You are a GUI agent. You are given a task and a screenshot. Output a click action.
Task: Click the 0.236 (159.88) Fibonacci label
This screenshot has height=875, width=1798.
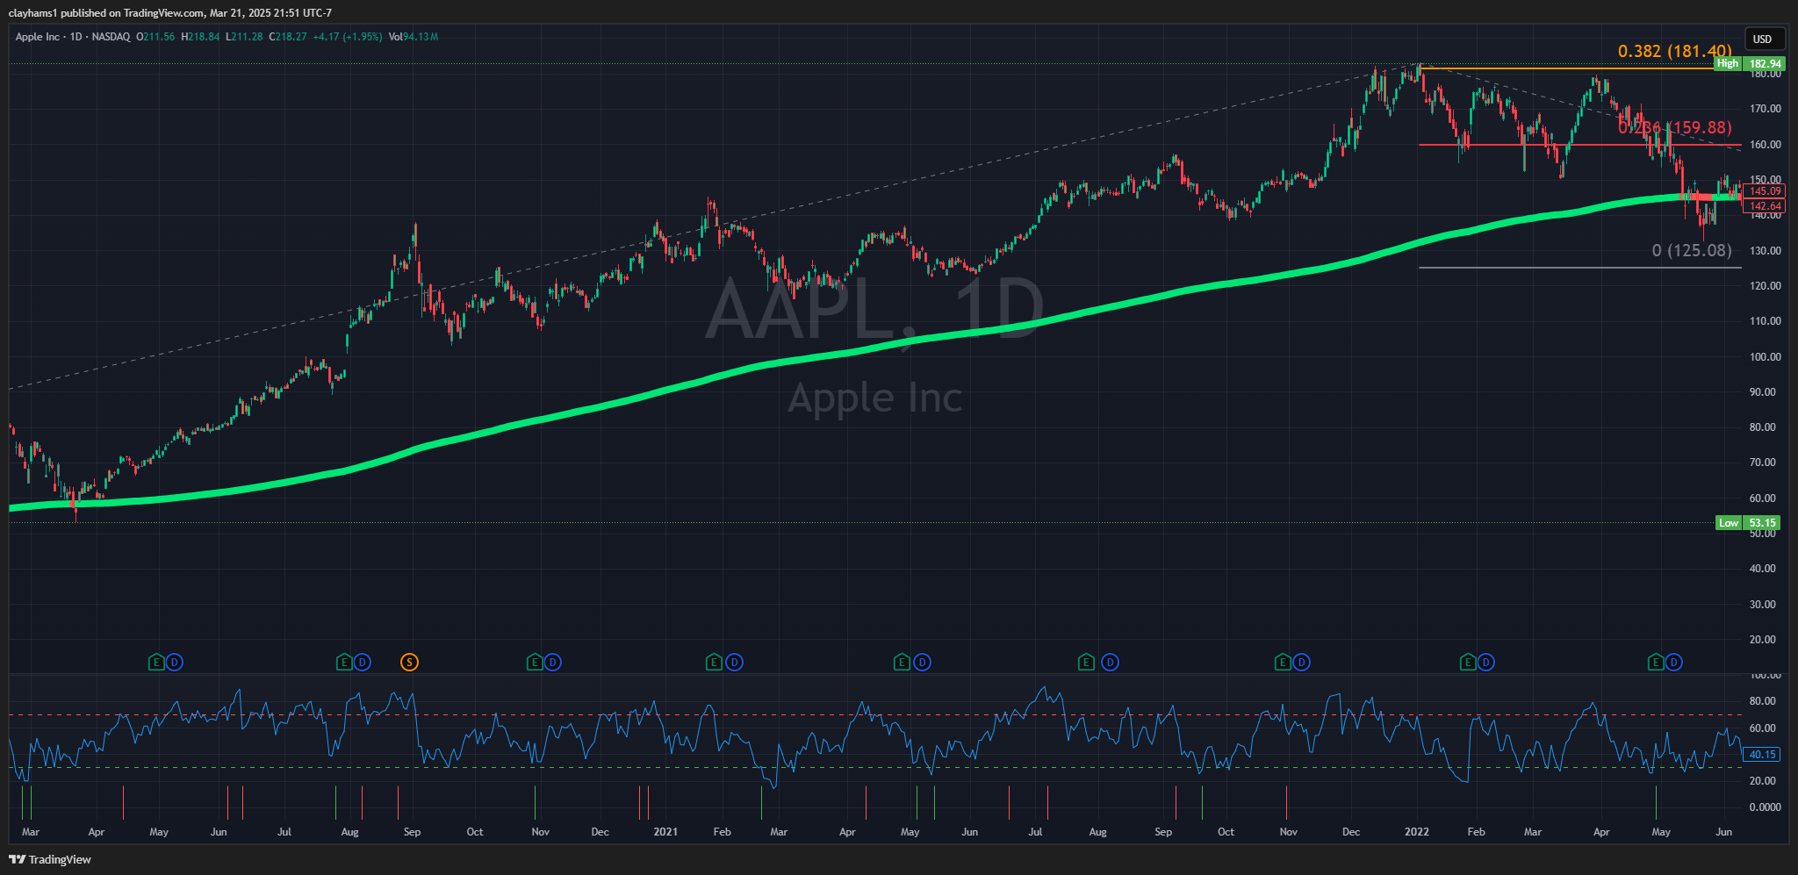pos(1675,128)
